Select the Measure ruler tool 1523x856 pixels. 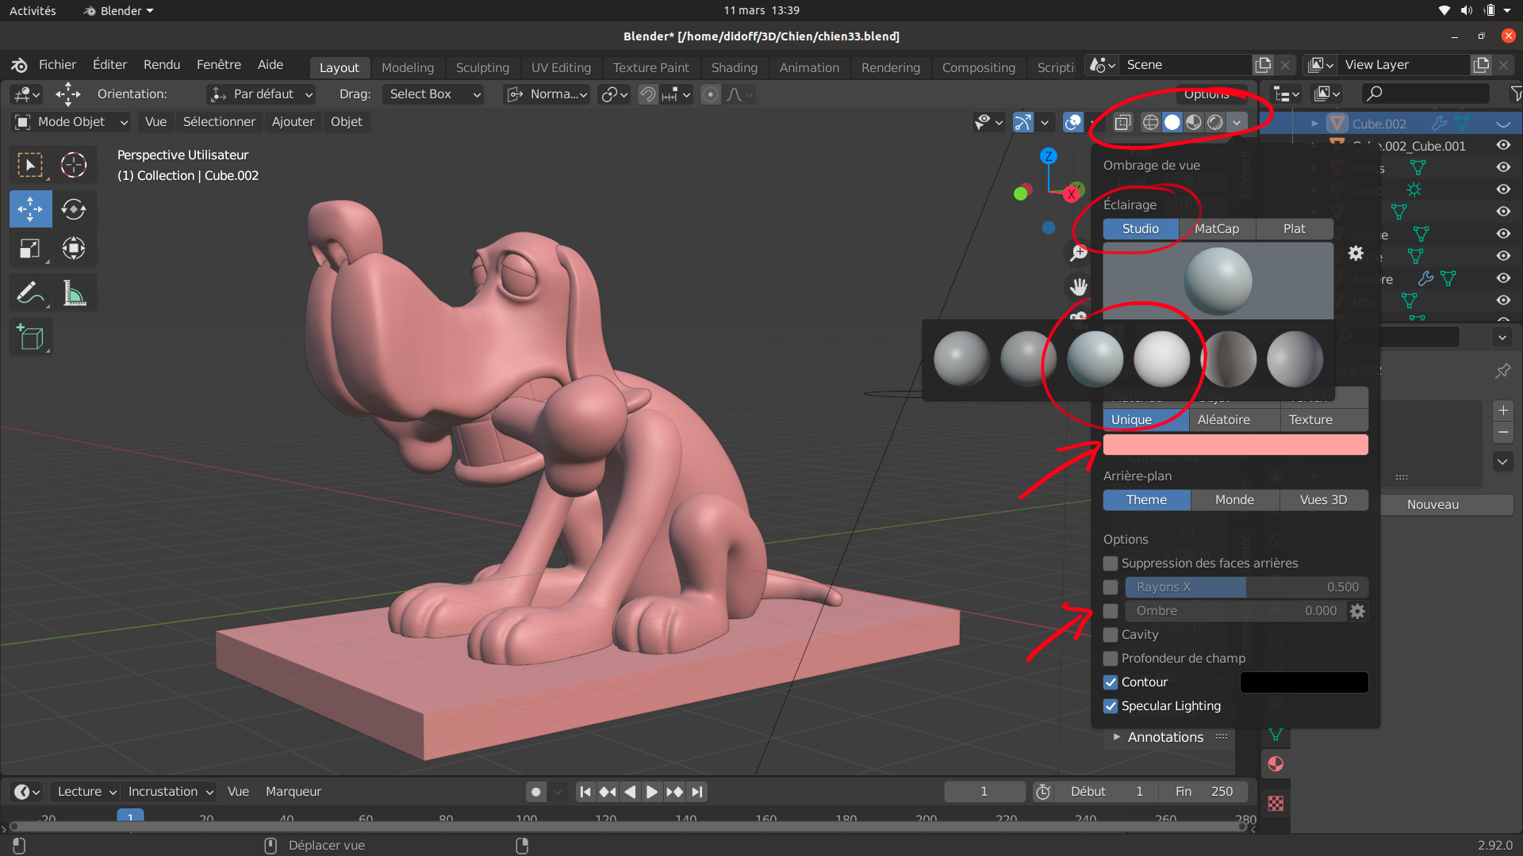74,294
